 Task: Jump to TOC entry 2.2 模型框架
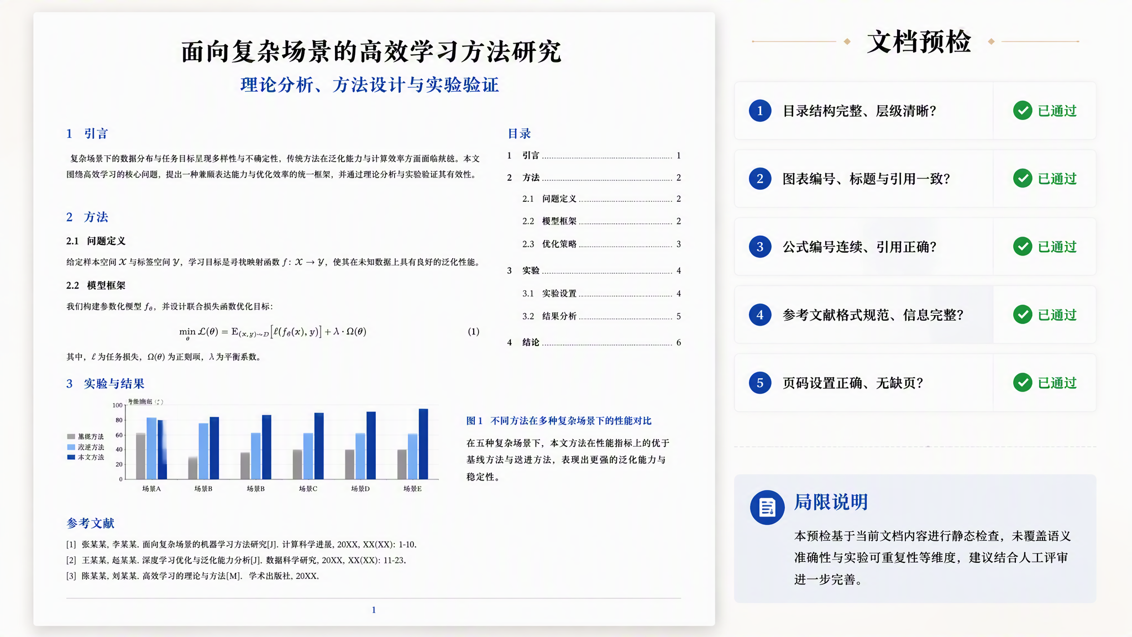[x=602, y=221]
